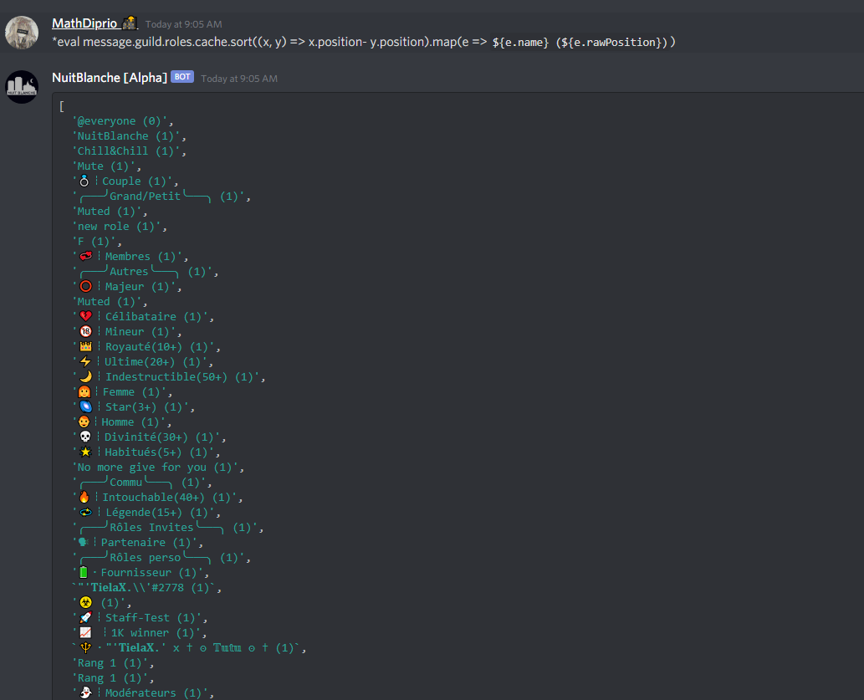Click the bot message timestamp
Image resolution: width=864 pixels, height=700 pixels.
(x=239, y=79)
